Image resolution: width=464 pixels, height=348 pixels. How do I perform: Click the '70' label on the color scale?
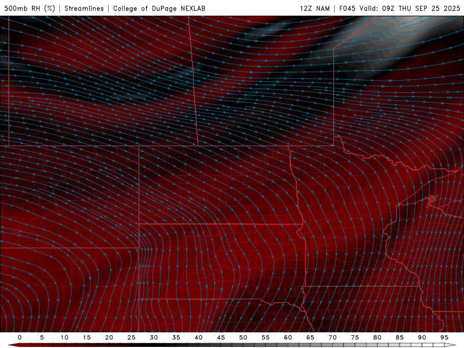click(332, 338)
